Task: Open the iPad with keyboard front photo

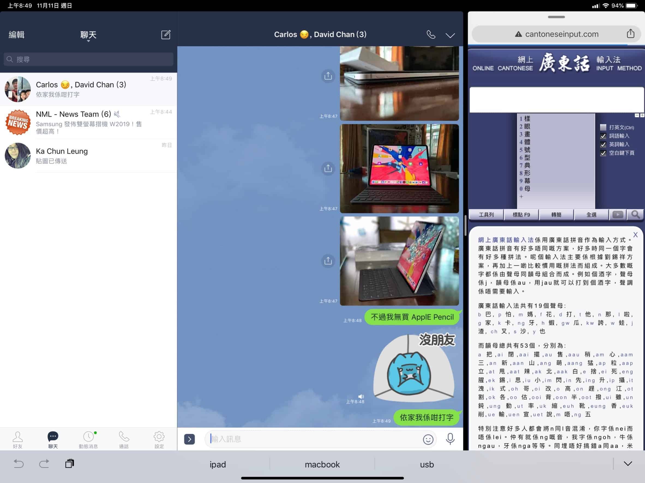Action: pyautogui.click(x=399, y=168)
